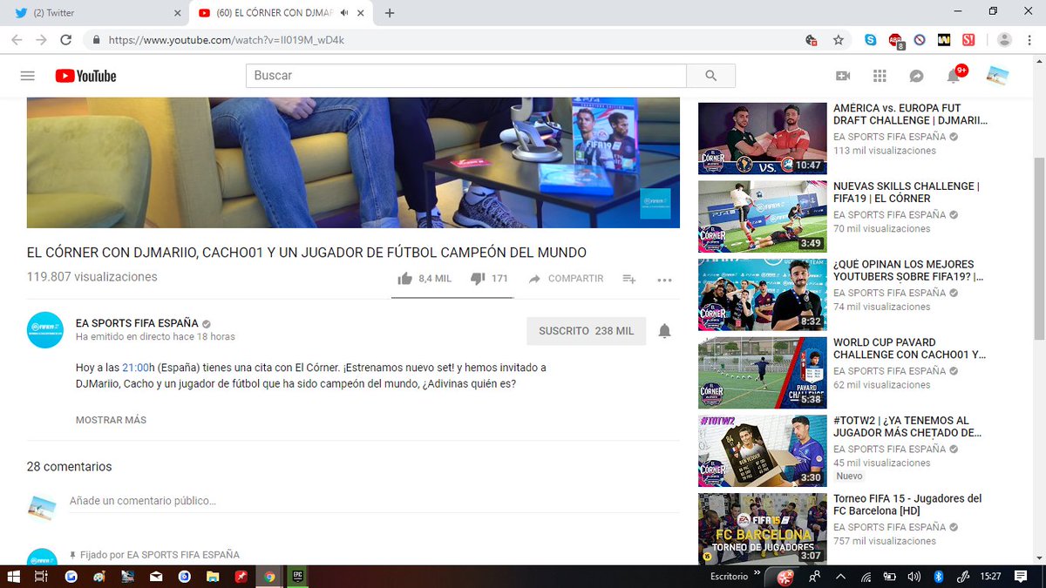This screenshot has height=588, width=1046.
Task: Jump to the 21:00 timestamp link
Action: (135, 368)
